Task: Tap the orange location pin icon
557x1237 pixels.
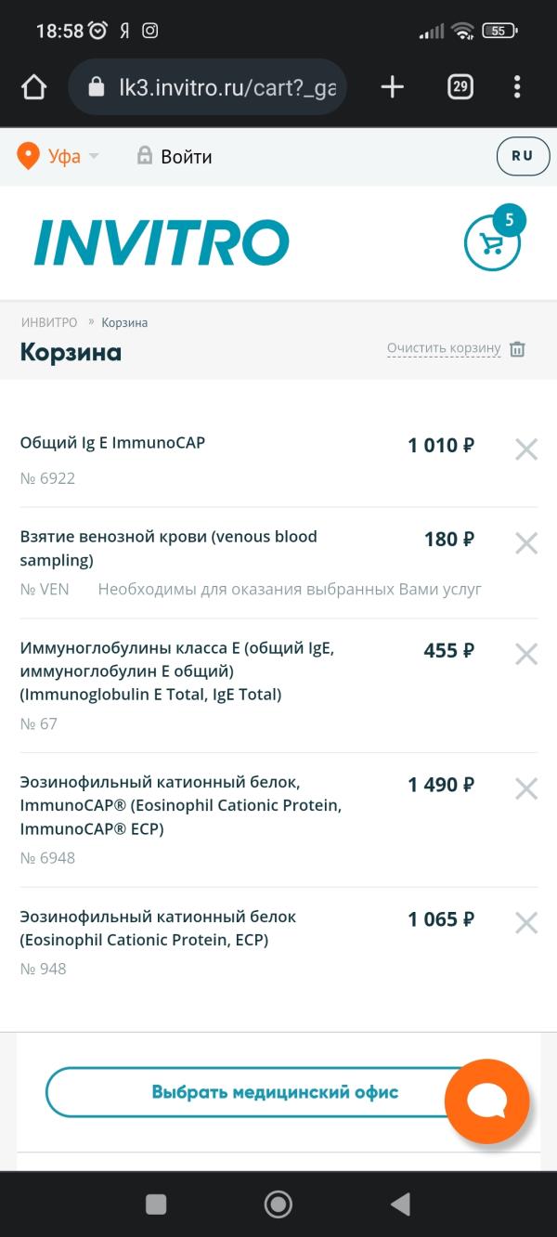Action: (28, 156)
